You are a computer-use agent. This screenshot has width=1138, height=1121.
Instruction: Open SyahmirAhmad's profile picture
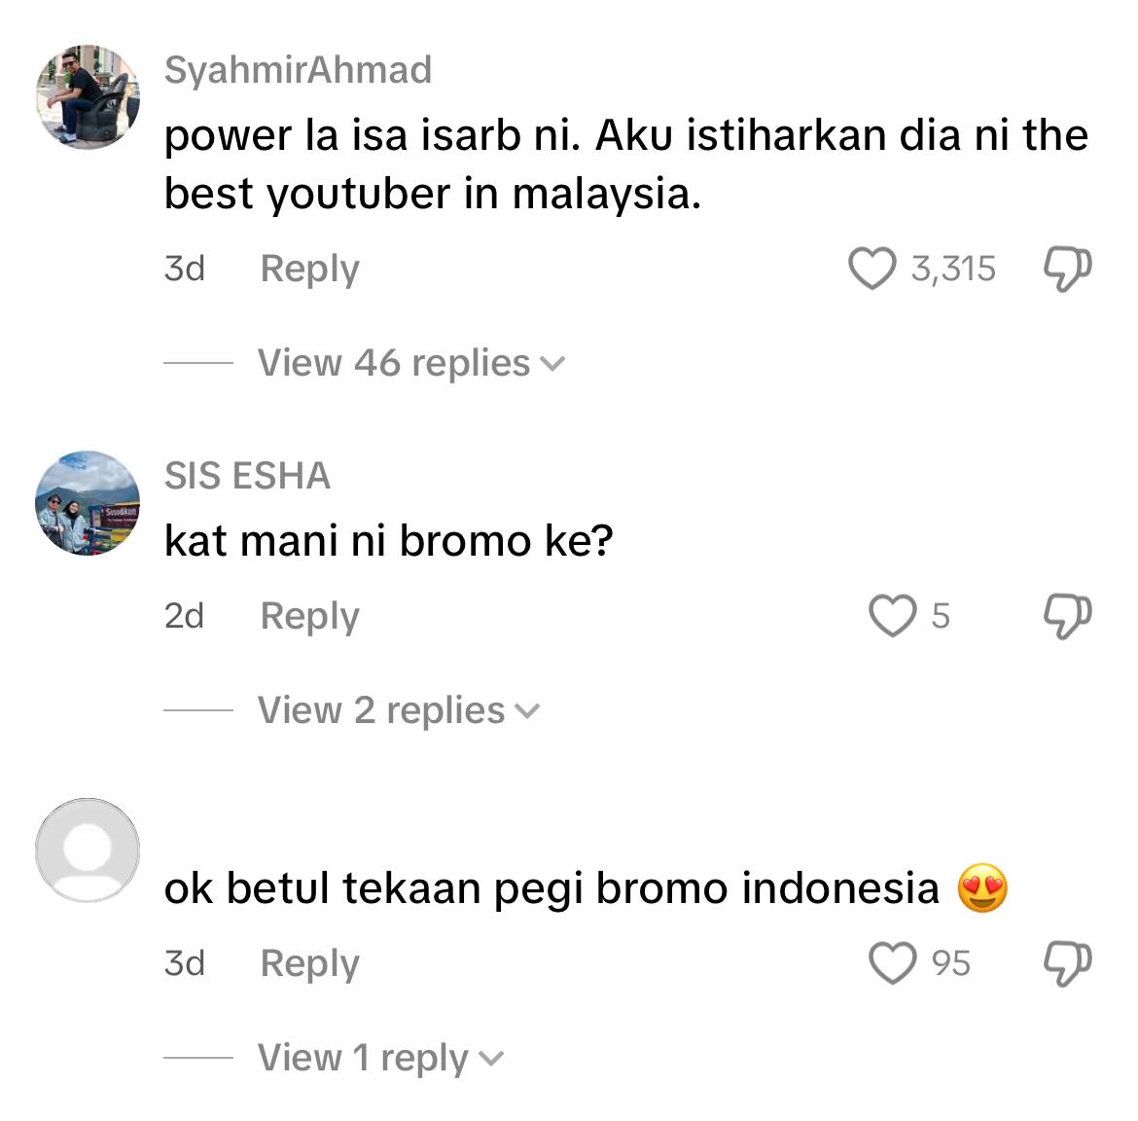[x=88, y=97]
